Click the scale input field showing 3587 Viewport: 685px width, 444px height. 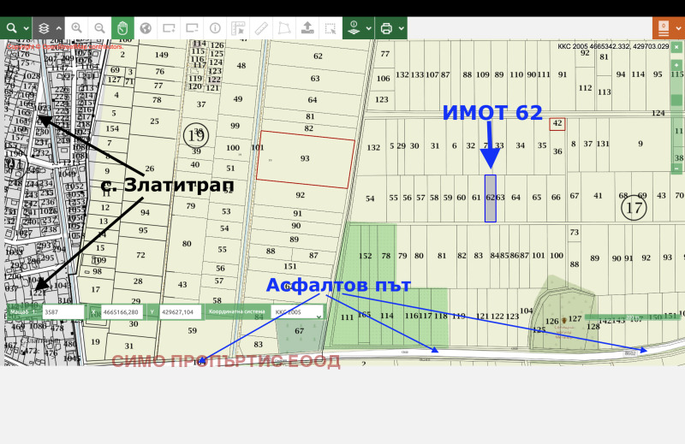pos(63,313)
